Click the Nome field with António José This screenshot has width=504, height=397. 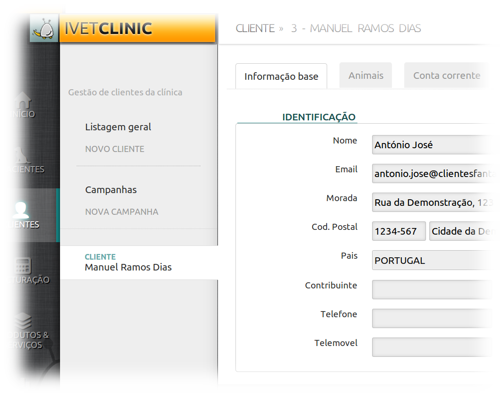click(x=430, y=145)
